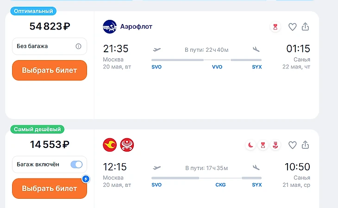Click the first red airline logo

pos(110,145)
